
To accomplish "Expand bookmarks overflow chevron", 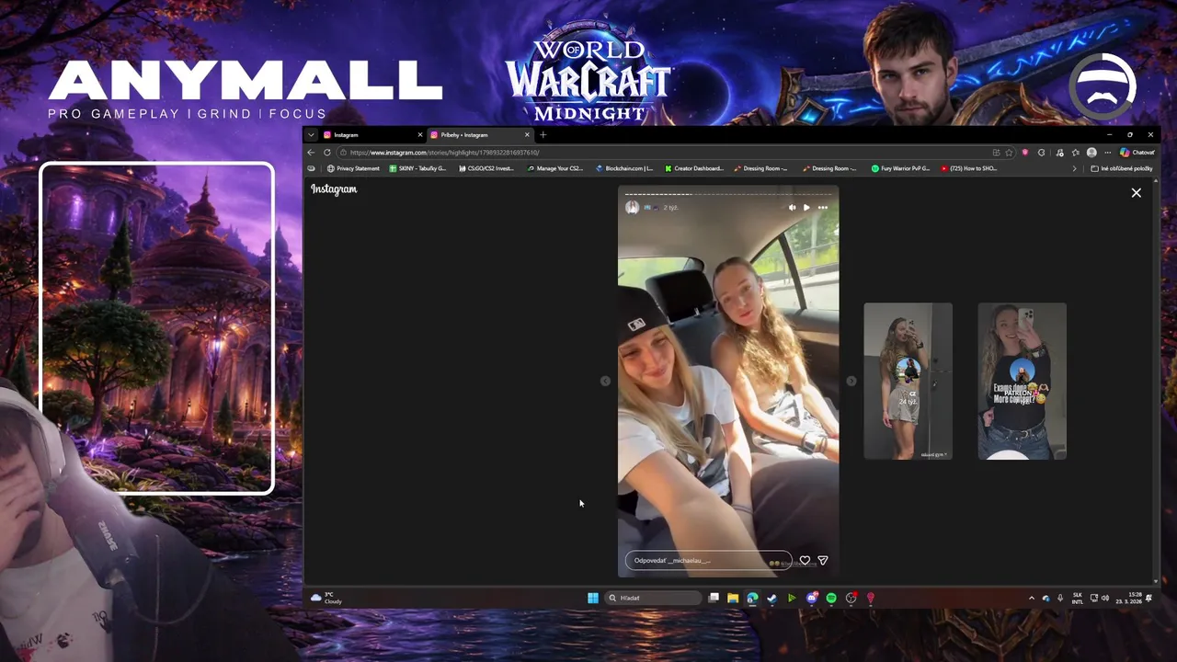I will [x=1074, y=168].
